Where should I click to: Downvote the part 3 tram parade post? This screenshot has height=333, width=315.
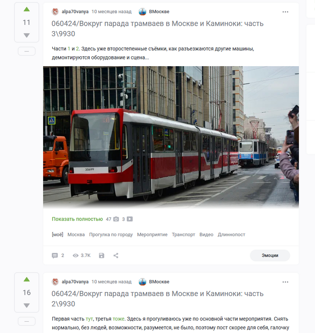coord(27,35)
